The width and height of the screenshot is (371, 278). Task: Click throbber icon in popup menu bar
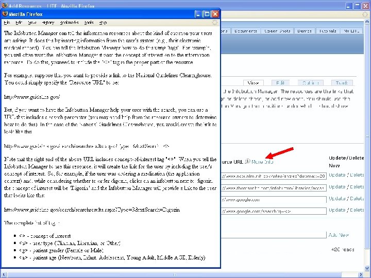coord(215,23)
